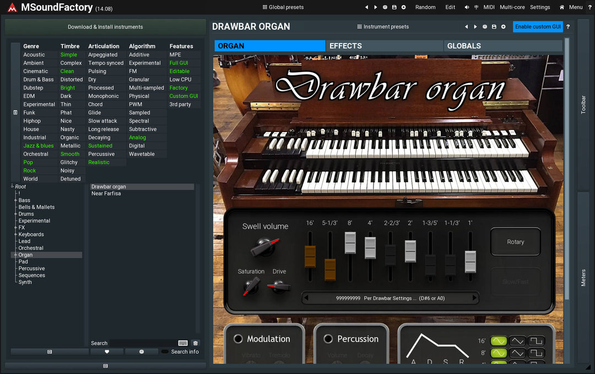
Task: Go to next instrument preset arrow
Action: click(x=475, y=27)
